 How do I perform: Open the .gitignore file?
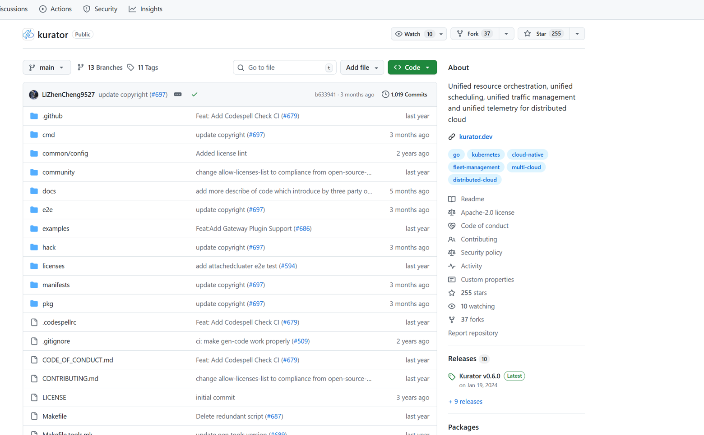coord(56,341)
